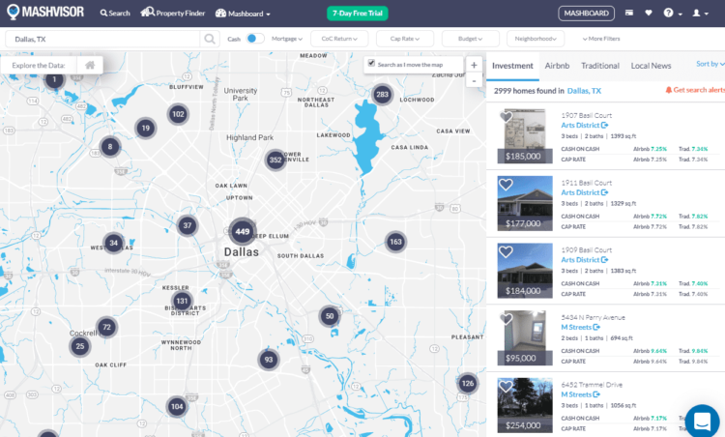Click the Explore the Data home icon

[x=90, y=65]
